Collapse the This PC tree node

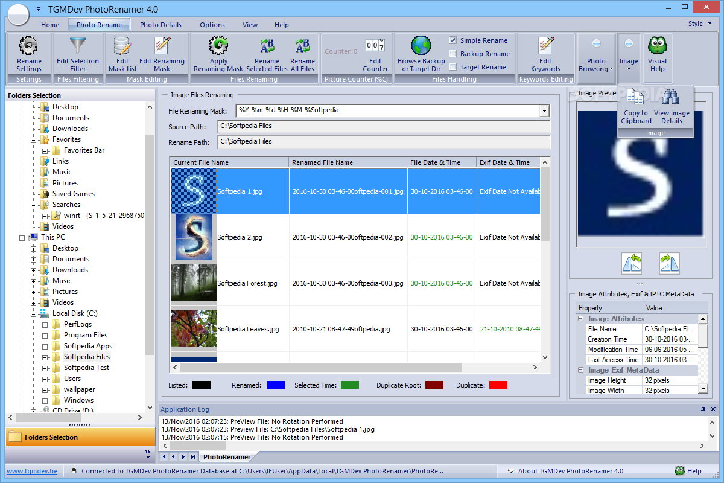click(22, 237)
